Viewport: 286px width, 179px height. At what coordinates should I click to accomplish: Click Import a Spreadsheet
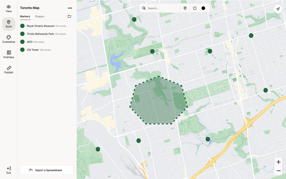[x=46, y=170]
